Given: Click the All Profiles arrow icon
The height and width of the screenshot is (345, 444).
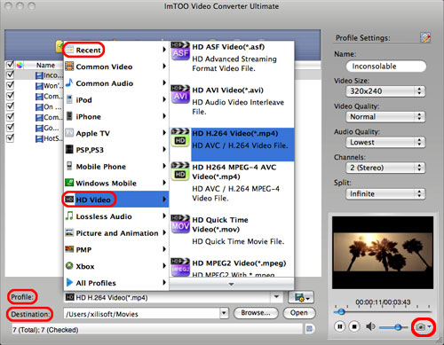Looking at the screenshot, I should pos(69,282).
